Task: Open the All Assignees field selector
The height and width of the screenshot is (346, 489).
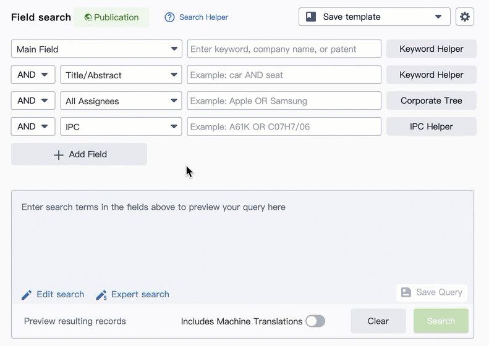Action: coord(121,101)
